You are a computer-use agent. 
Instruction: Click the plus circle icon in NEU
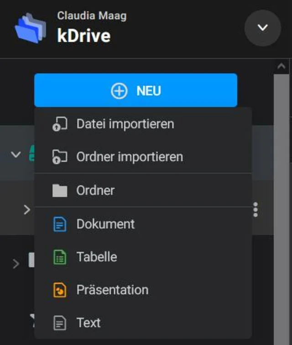(119, 90)
